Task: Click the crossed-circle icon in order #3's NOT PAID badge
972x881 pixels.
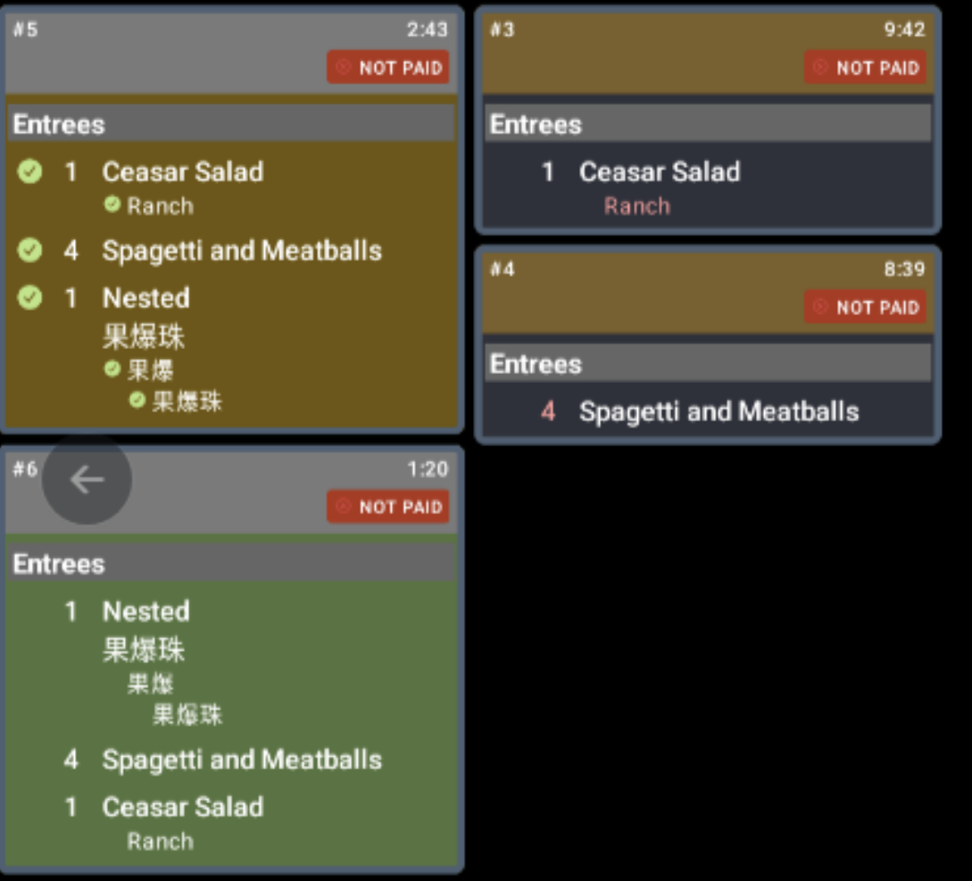Action: coord(818,67)
